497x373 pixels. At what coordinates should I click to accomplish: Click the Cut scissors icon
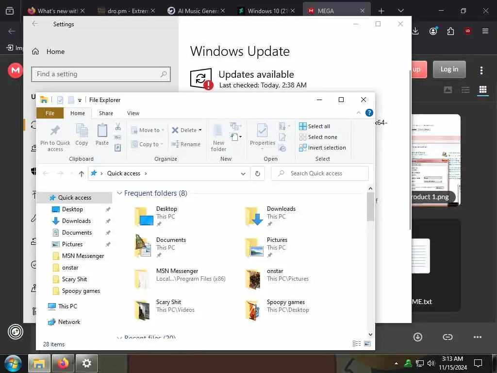click(x=118, y=127)
